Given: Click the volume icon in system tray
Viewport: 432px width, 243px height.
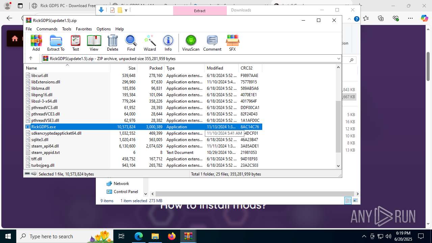Looking at the screenshot, I should pyautogui.click(x=388, y=236).
